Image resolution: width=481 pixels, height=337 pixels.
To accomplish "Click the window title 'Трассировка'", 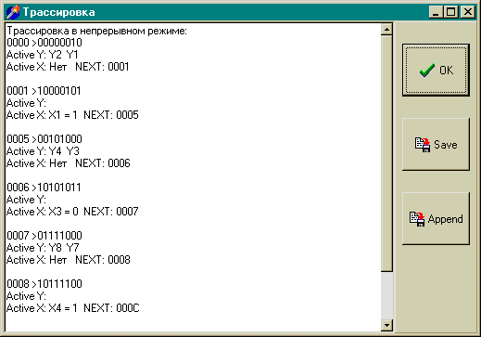I will point(58,12).
